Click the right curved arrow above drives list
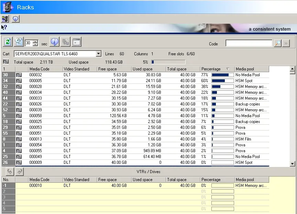 (x=20, y=171)
